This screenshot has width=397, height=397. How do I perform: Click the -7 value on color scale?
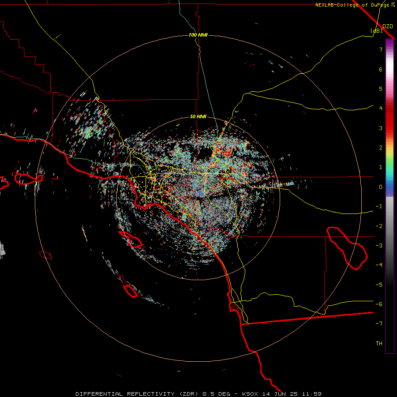pos(379,324)
